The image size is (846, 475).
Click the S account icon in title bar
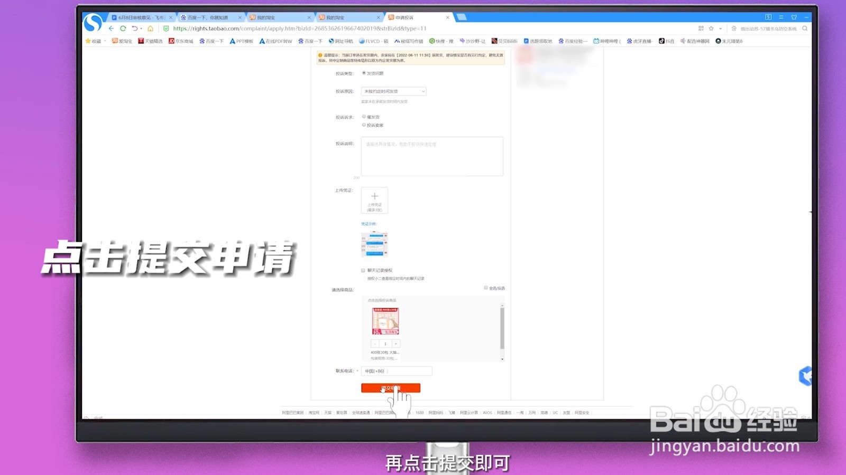click(x=768, y=17)
